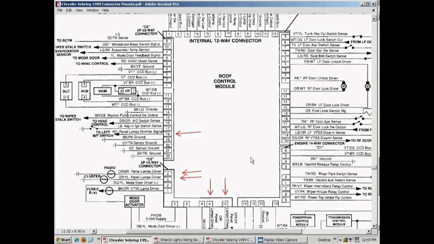Click the first colorful system tray icon
This screenshot has height=244, width=434.
[x=347, y=240]
